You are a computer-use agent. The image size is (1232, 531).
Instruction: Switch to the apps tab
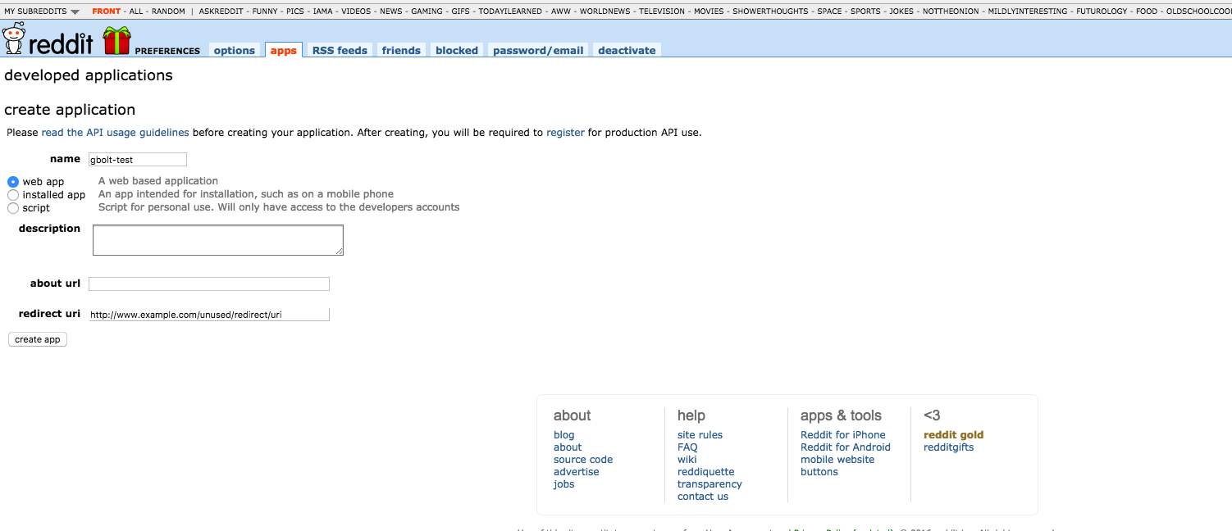click(284, 50)
